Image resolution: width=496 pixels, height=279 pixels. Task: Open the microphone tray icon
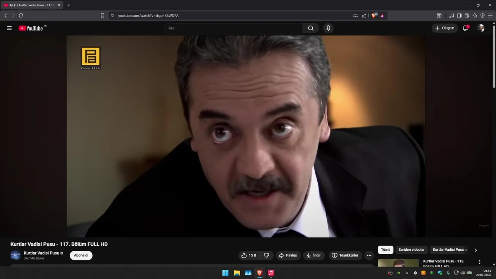point(448,273)
